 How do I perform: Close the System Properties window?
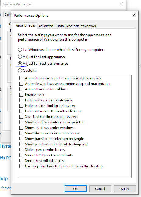pos(121,4)
